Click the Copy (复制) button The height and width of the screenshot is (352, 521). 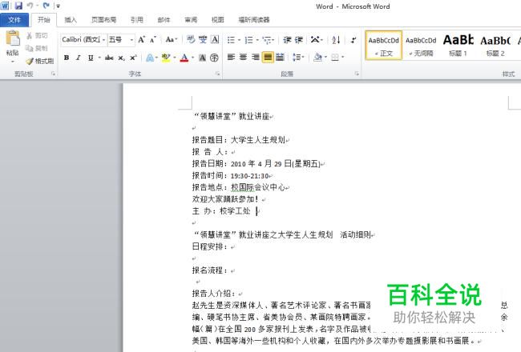[x=37, y=49]
